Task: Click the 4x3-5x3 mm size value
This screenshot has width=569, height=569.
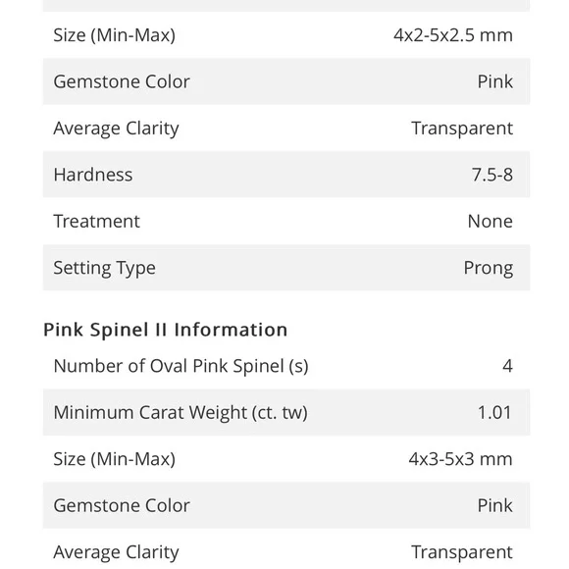Action: point(460,459)
